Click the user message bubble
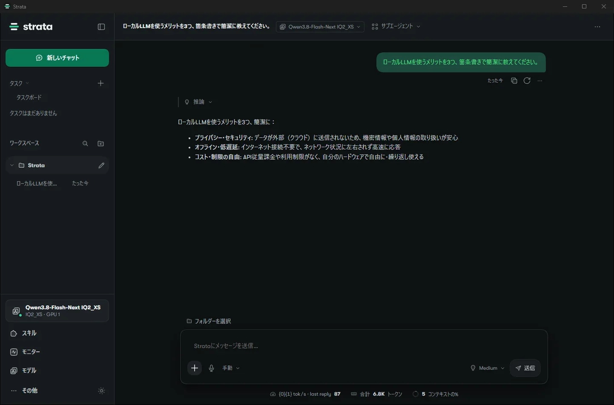Image resolution: width=614 pixels, height=405 pixels. click(x=461, y=62)
